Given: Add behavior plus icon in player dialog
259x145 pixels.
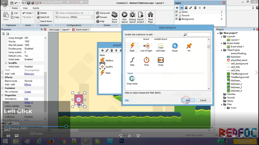Looking at the screenshot, I should [102, 50].
